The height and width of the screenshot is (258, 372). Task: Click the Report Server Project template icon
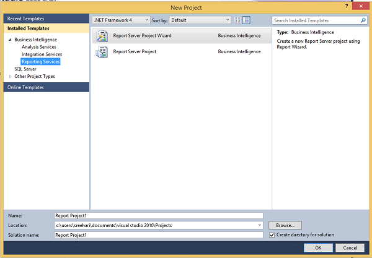point(100,52)
